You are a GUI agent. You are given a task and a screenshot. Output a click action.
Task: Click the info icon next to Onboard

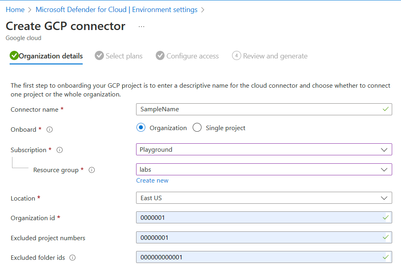click(x=49, y=130)
